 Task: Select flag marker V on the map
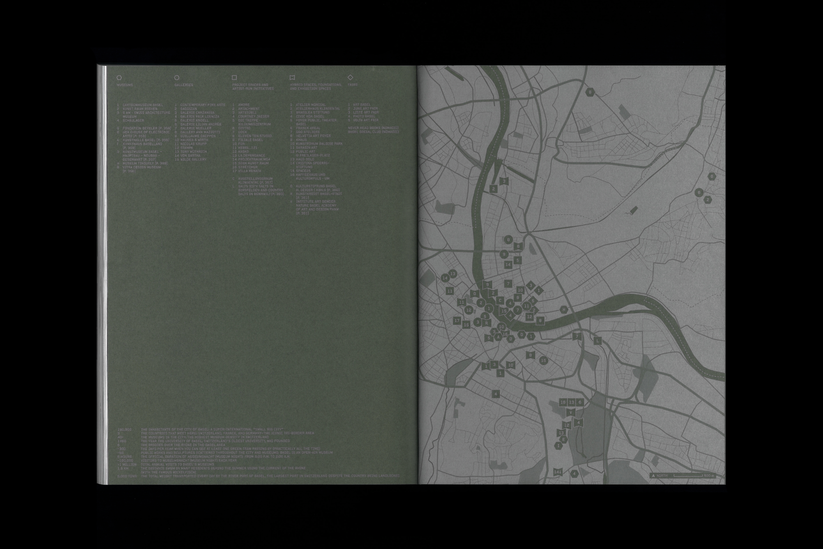pos(571,412)
